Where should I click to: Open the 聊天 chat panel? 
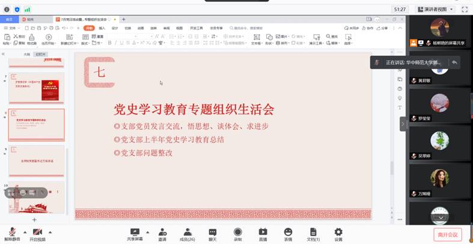(212, 233)
